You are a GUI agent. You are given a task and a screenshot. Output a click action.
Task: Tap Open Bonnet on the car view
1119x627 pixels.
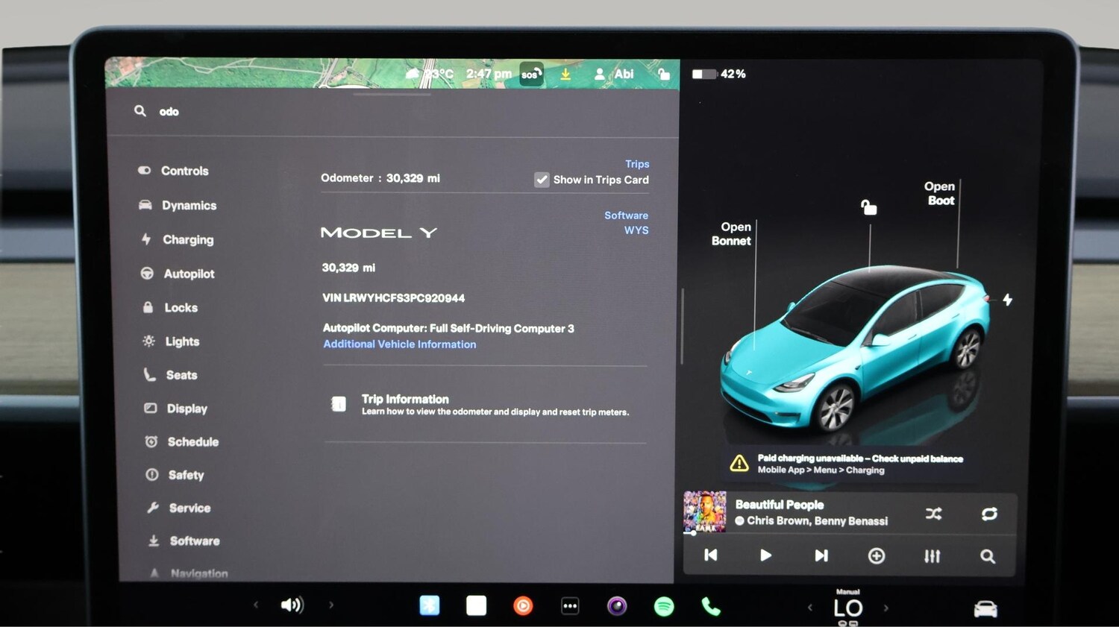click(x=731, y=234)
